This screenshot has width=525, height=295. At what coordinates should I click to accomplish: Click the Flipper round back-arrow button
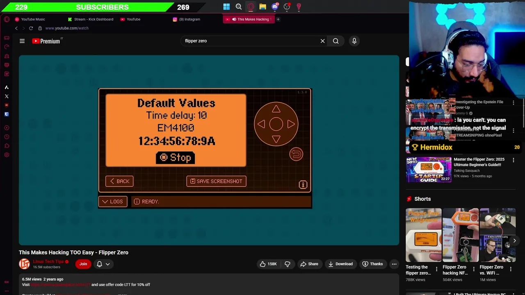click(296, 154)
